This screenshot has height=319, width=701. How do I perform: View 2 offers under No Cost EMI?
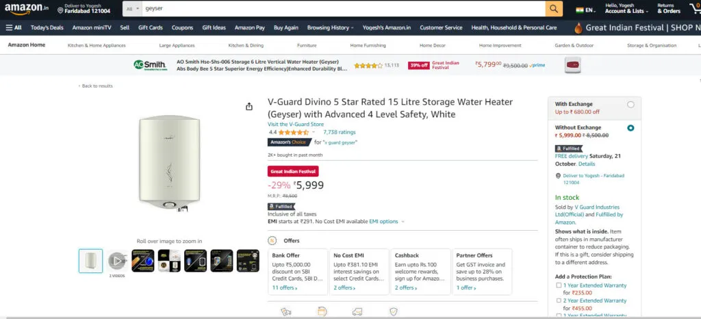point(344,288)
